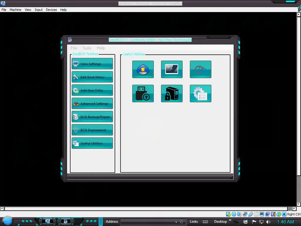Screen dimensions: 301x226
Task: Expand the Desktop toolbar chevron
Action: [x=230, y=220]
